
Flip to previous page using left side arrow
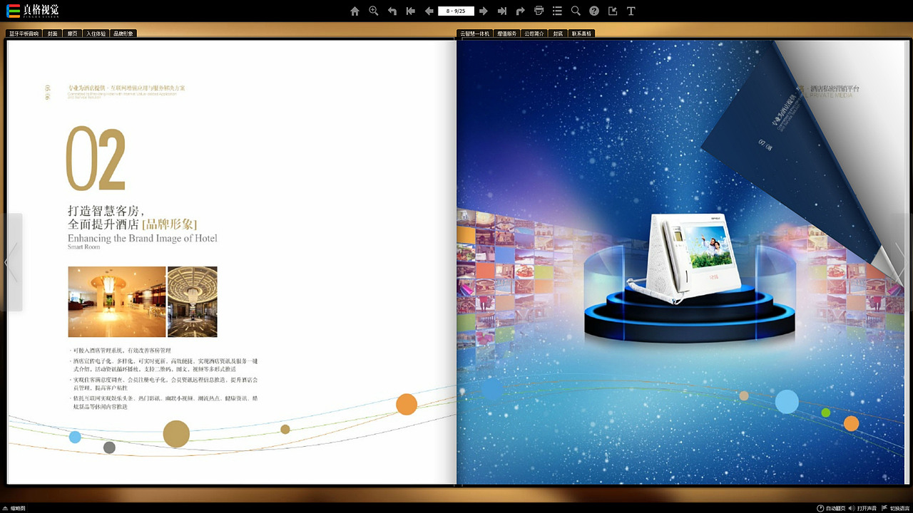click(x=11, y=262)
